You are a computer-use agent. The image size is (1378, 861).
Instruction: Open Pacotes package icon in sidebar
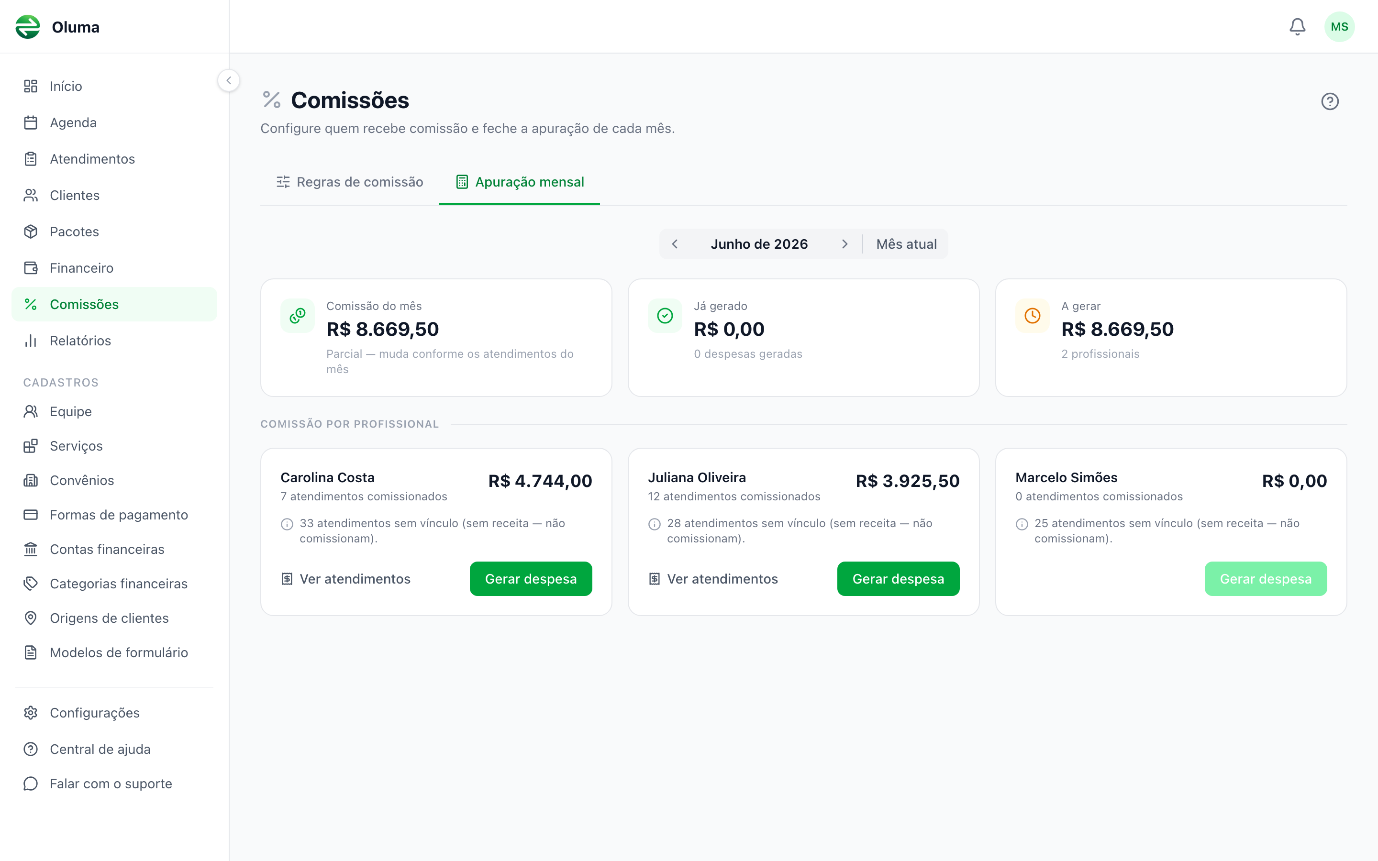[x=31, y=232]
